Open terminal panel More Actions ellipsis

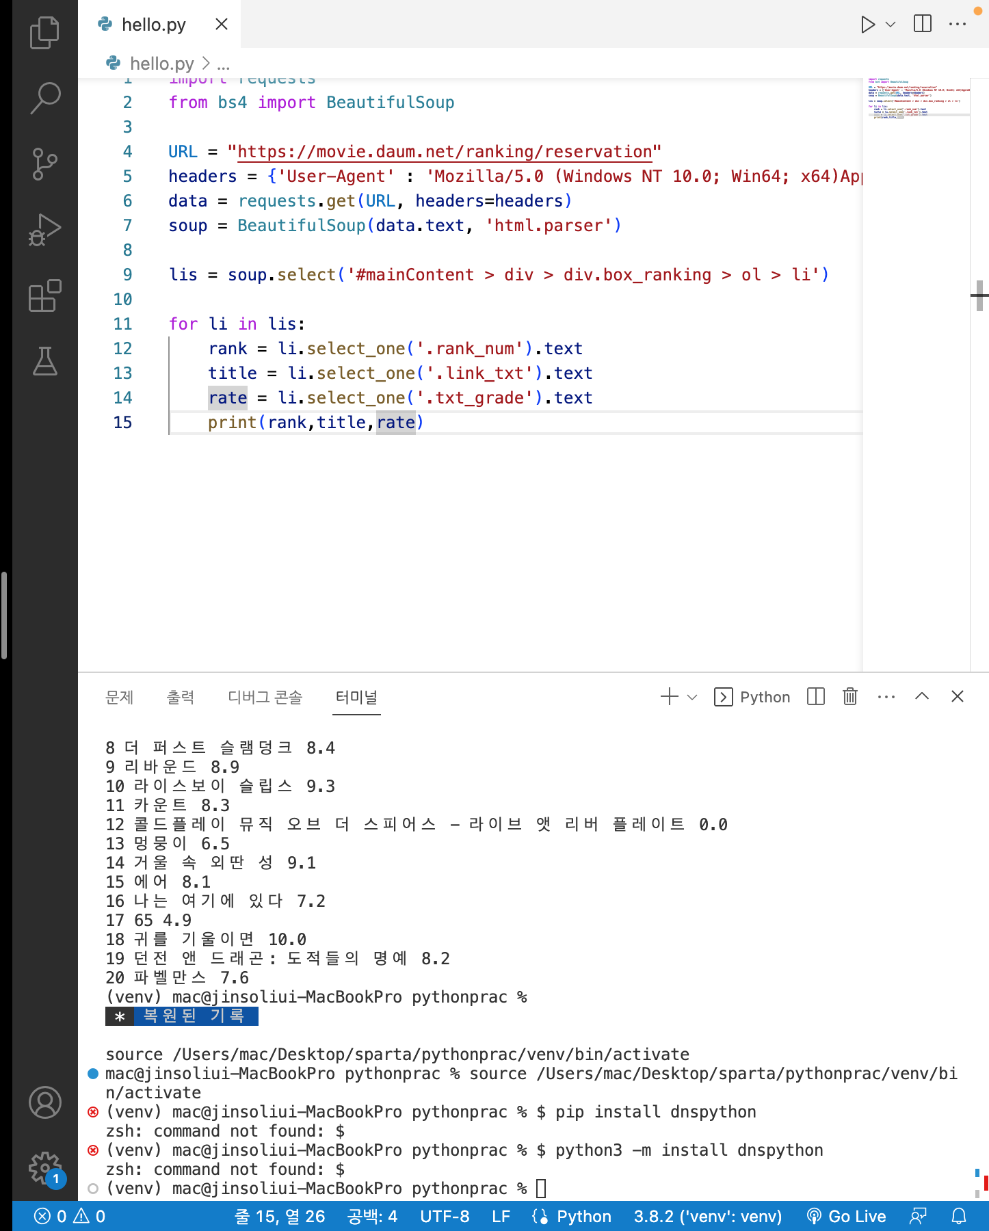[886, 697]
